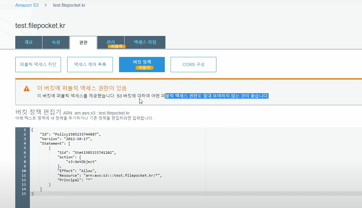Click the 퍼블릭 액세스 차단 button
This screenshot has height=208, width=362.
pyautogui.click(x=38, y=65)
